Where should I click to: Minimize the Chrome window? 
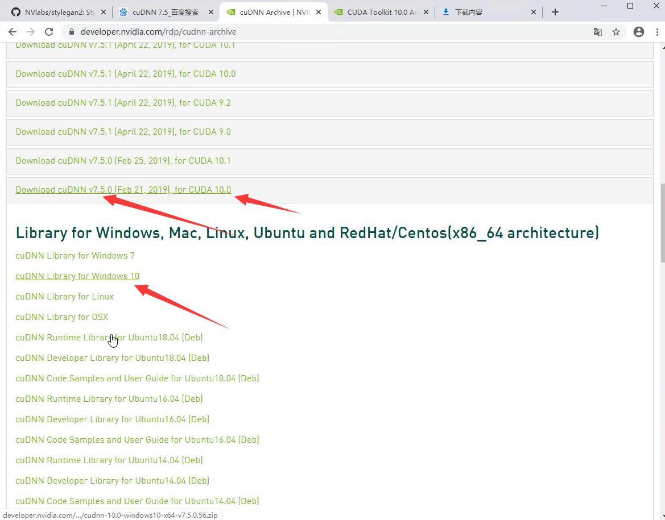point(604,6)
